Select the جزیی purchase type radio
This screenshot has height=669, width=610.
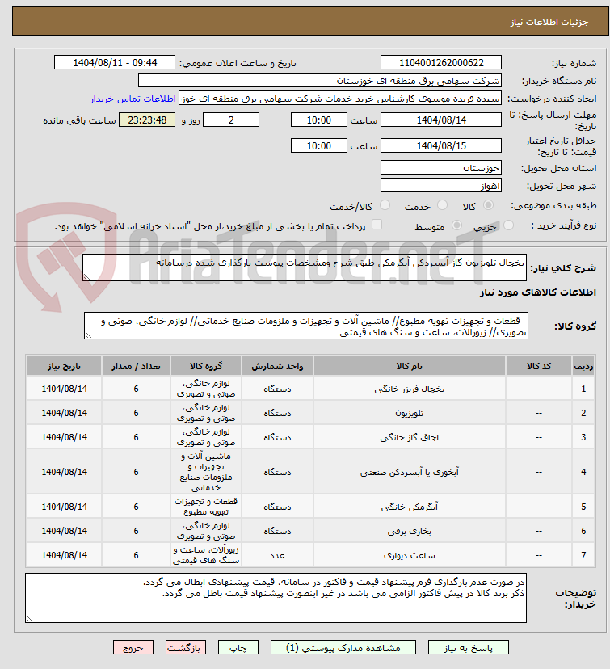tap(508, 225)
